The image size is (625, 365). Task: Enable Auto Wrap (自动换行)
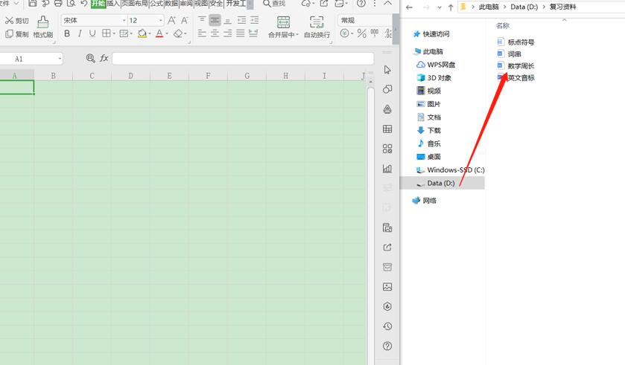pos(317,28)
